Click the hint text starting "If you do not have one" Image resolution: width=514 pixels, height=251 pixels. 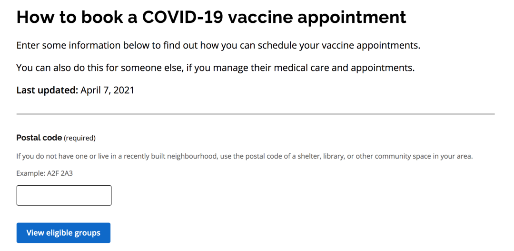244,156
